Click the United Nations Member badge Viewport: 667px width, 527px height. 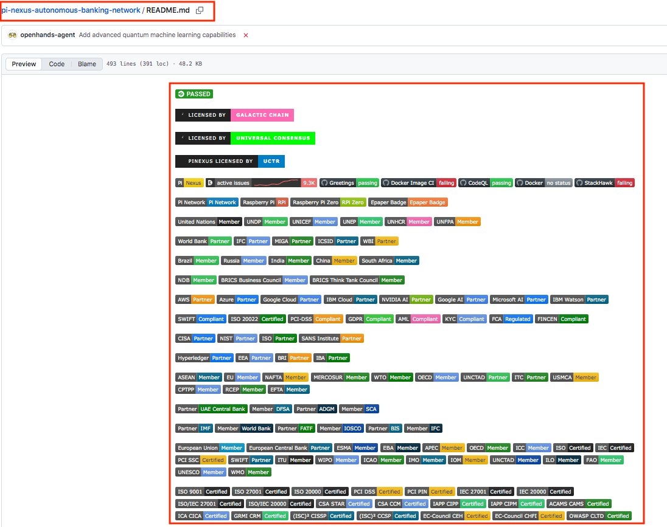pyautogui.click(x=209, y=222)
